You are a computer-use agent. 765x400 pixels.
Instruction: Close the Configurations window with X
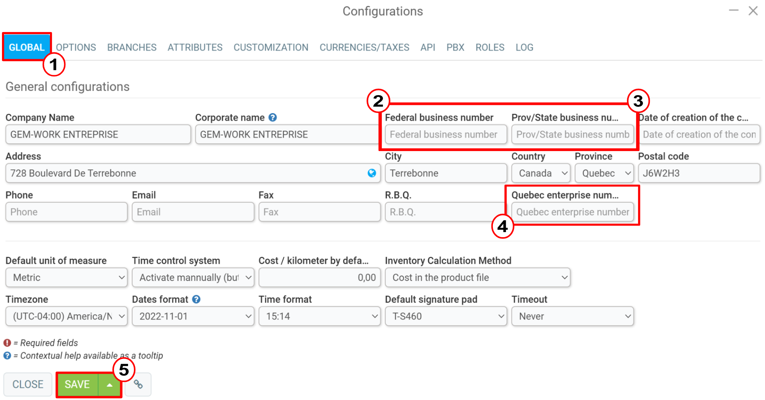pyautogui.click(x=753, y=11)
